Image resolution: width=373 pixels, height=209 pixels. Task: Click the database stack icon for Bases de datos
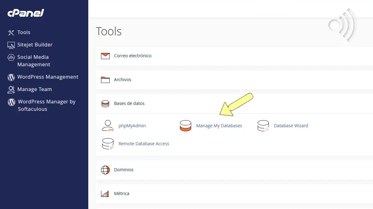[x=105, y=103]
